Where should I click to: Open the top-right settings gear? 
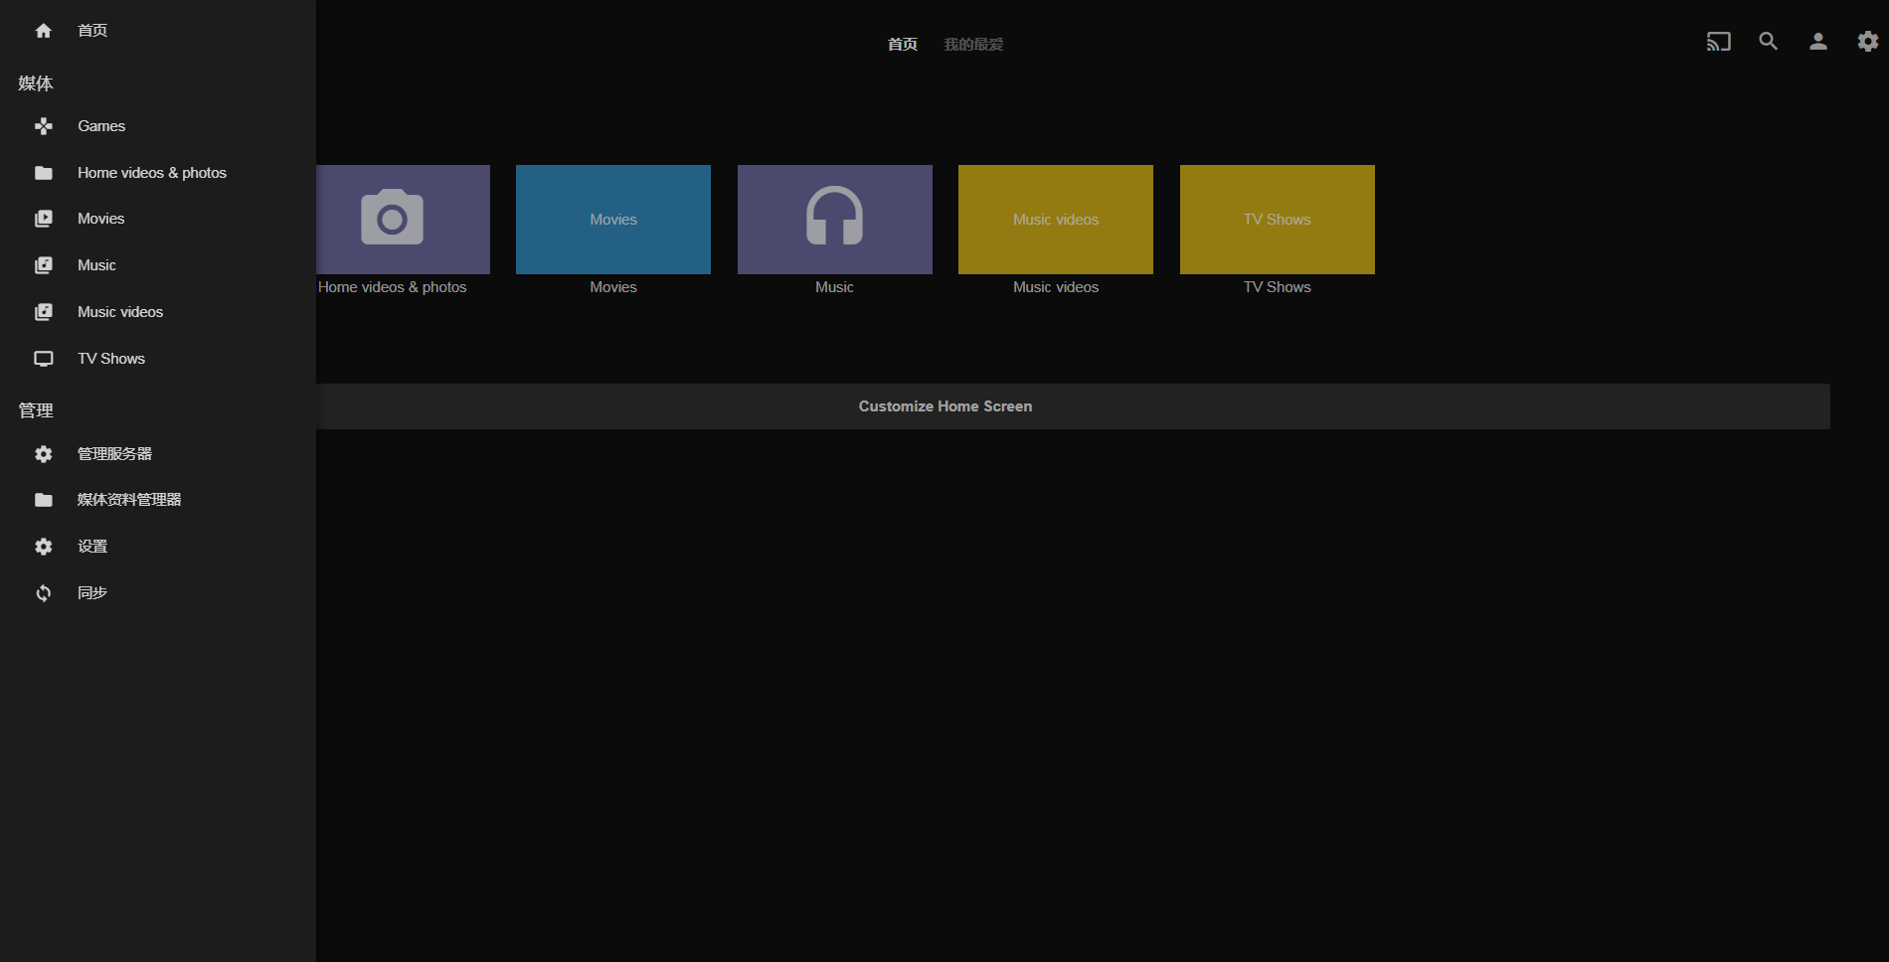1868,42
